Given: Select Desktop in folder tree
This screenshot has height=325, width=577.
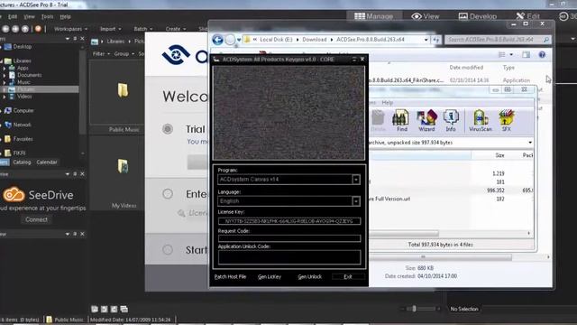Looking at the screenshot, I should (x=18, y=47).
